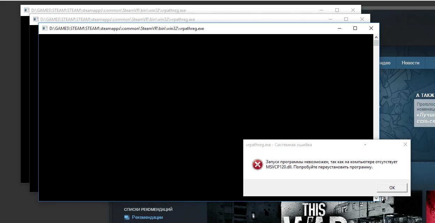Close the vrpathreg.exe system error dialog

[x=405, y=144]
